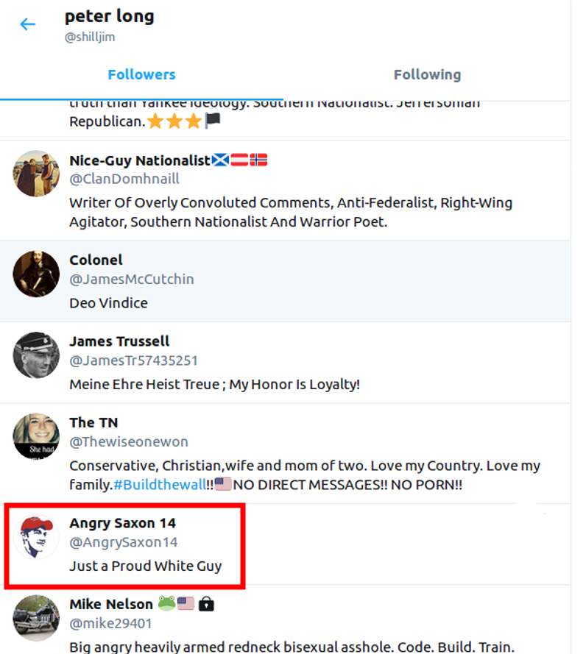The width and height of the screenshot is (586, 654).
Task: Click the @mike29401 handle
Action: point(110,623)
